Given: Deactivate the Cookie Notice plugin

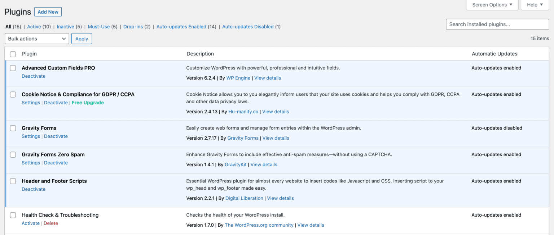Looking at the screenshot, I should point(56,103).
